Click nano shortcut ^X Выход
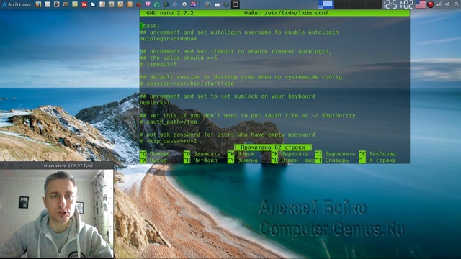The height and width of the screenshot is (259, 461). coord(153,160)
